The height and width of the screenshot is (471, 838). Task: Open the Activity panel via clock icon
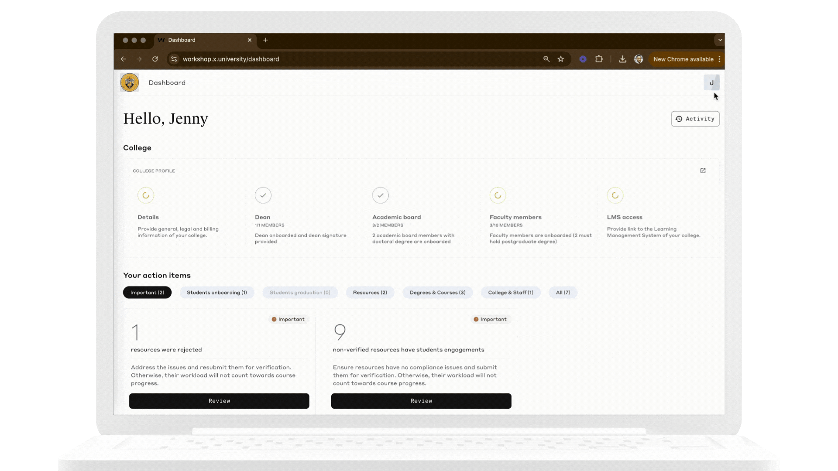pyautogui.click(x=695, y=119)
